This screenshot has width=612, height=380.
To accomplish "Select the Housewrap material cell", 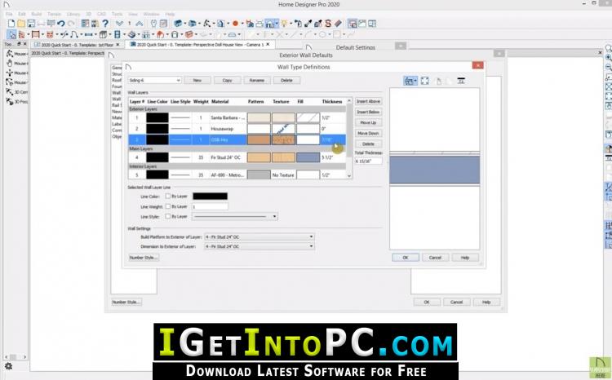I will (x=228, y=129).
